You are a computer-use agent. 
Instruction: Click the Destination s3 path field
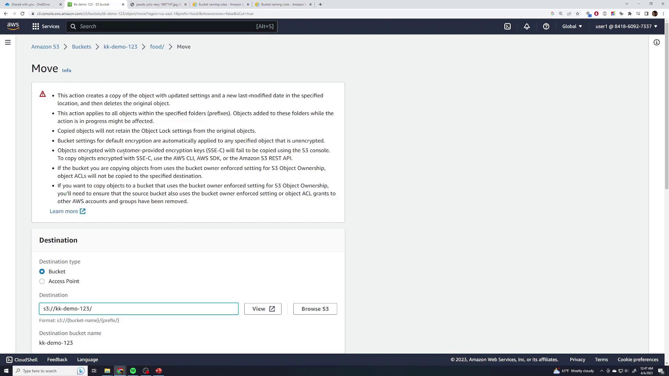click(x=138, y=309)
